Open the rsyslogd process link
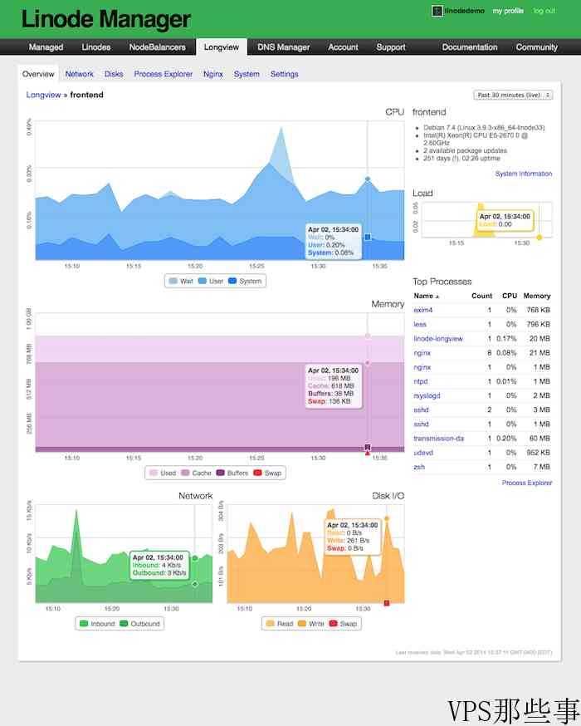 (x=427, y=396)
